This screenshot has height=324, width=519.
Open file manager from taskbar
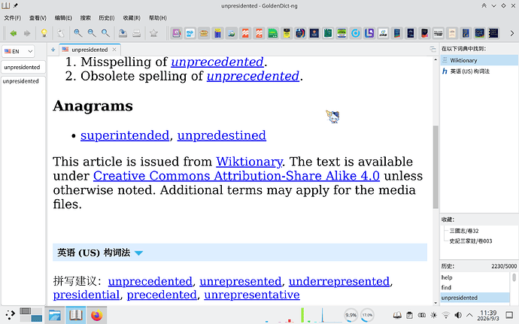pos(55,315)
